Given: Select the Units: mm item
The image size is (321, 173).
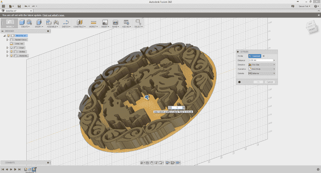Looking at the screenshot, I should coord(19,44).
